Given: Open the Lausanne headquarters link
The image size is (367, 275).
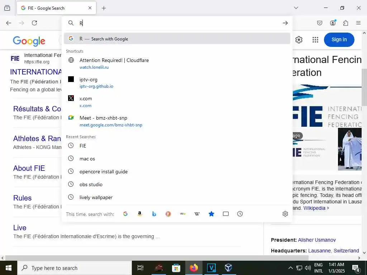Looking at the screenshot, I should [319, 251].
